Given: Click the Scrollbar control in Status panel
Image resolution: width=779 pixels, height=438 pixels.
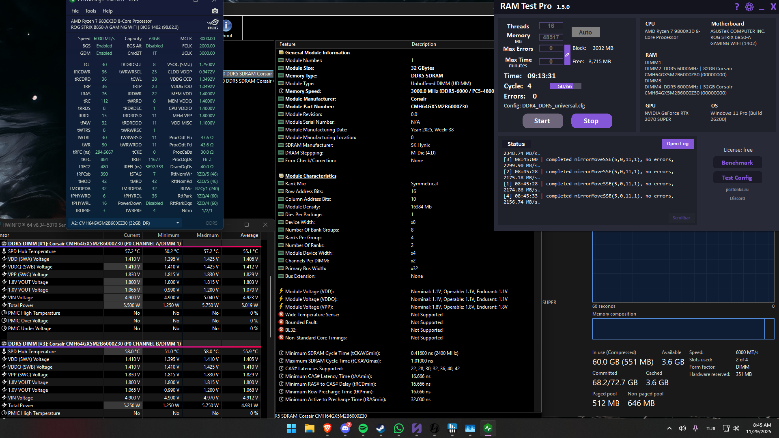Looking at the screenshot, I should [681, 218].
